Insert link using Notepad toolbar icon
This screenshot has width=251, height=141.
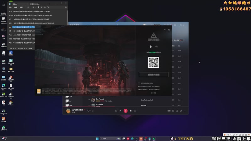(x=45, y=7)
